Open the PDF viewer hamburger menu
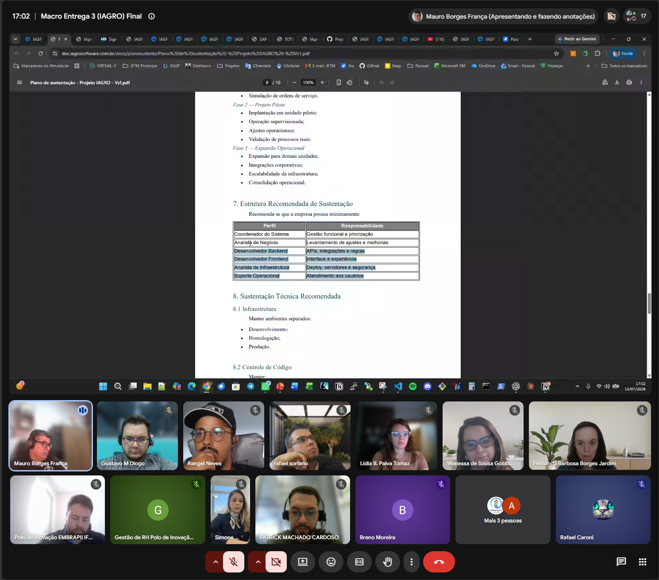Screen dimensions: 659x580 (x=19, y=82)
